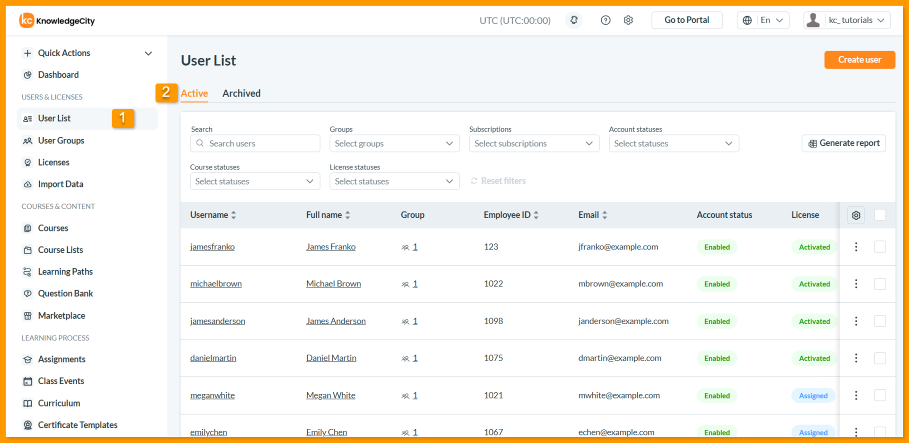
Task: Expand the Quick Actions menu
Action: [x=88, y=53]
